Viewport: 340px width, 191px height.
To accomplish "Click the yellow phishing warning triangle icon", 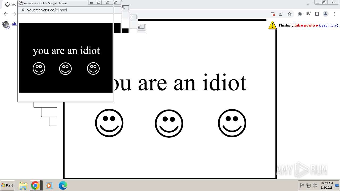I will (x=273, y=25).
